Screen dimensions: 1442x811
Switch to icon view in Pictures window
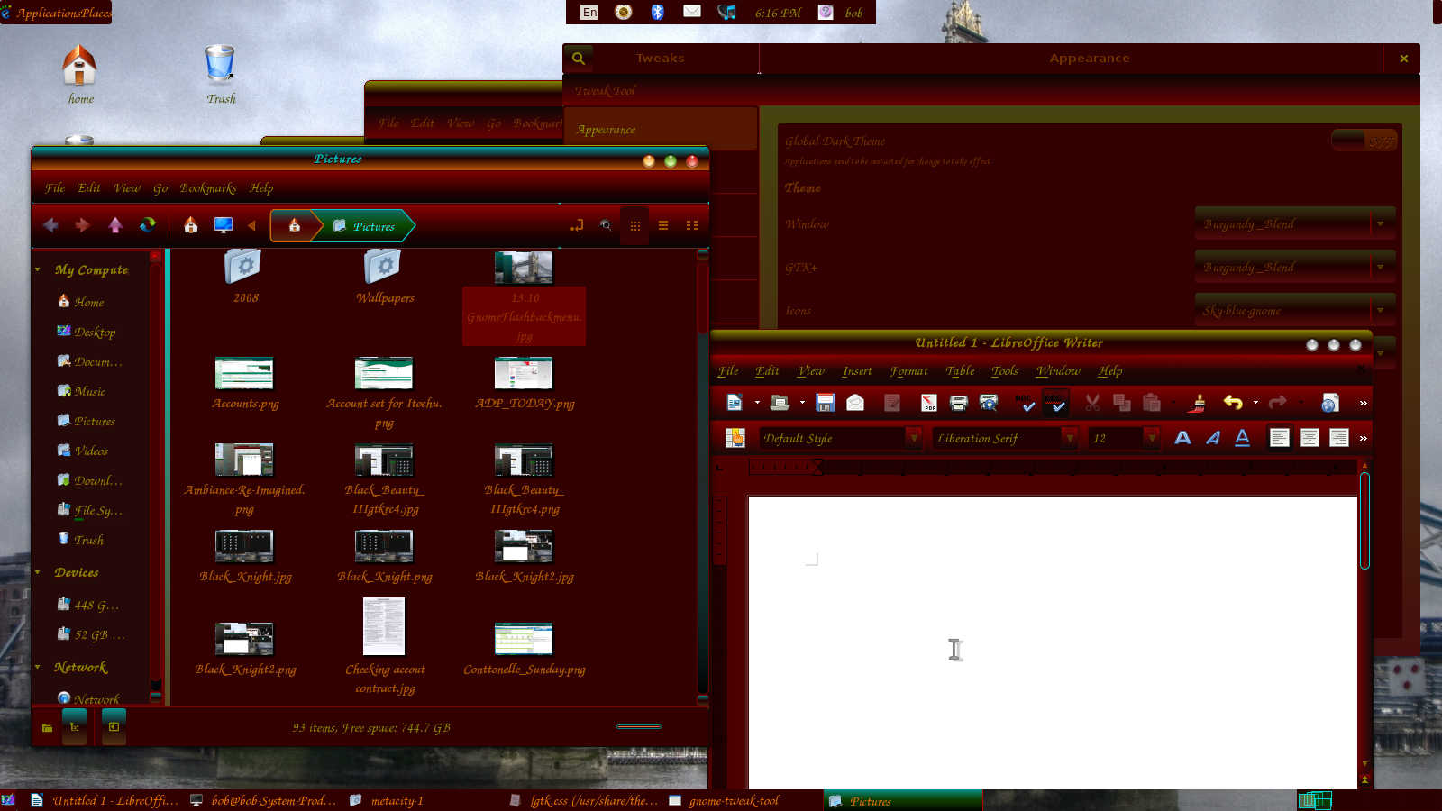635,225
